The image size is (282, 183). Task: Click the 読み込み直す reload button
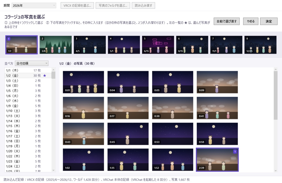point(143,6)
